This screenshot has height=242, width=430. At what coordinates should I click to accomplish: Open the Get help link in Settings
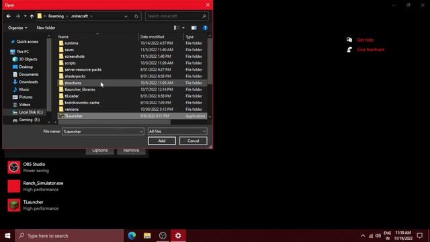pyautogui.click(x=365, y=40)
